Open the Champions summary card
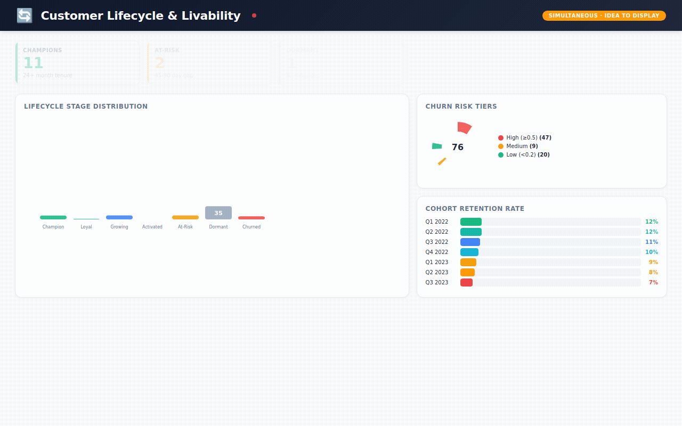682x426 pixels. [78, 63]
